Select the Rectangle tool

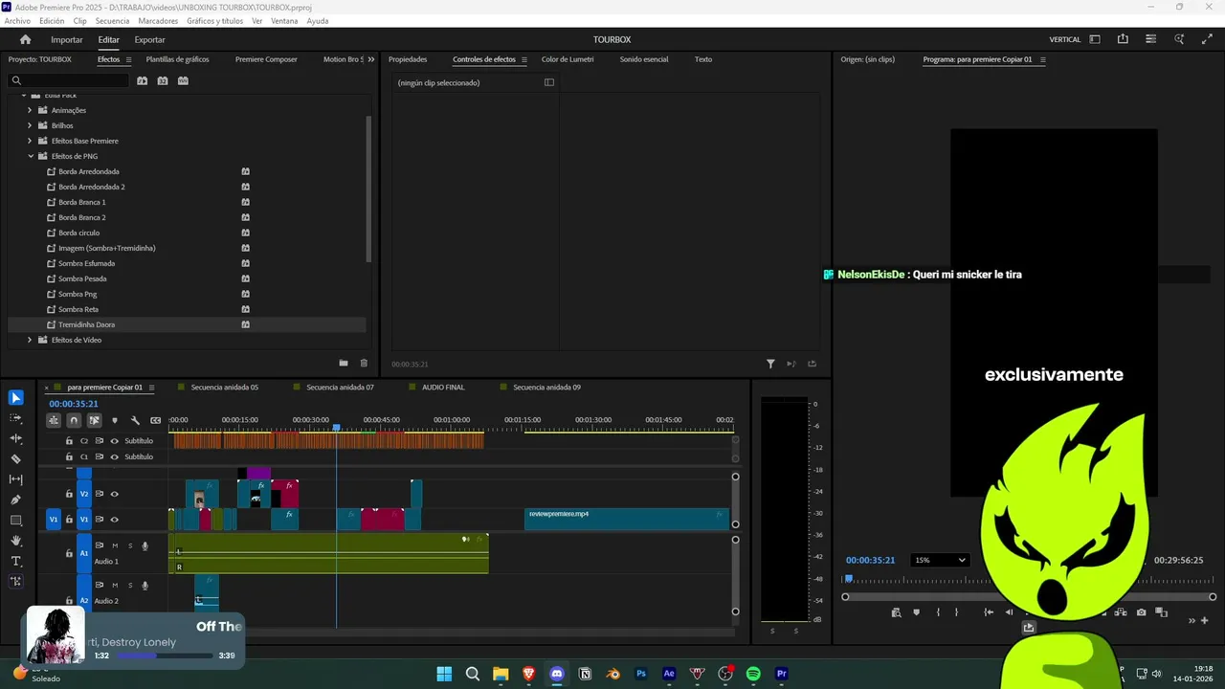16,521
